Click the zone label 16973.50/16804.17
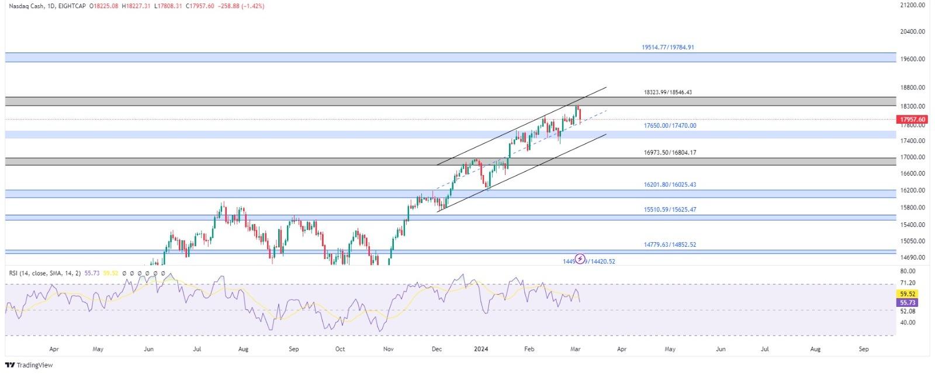 tap(670, 152)
